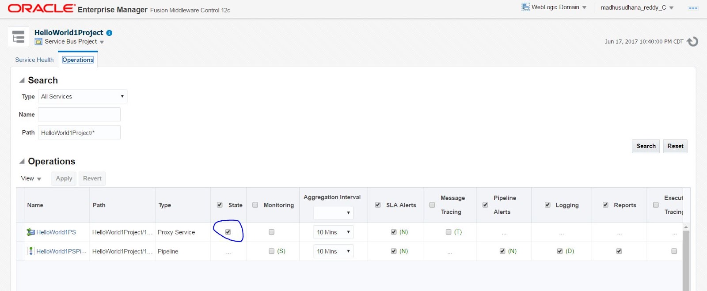
Task: Enable Monitoring for HelloWorld1PS row
Action: point(271,232)
